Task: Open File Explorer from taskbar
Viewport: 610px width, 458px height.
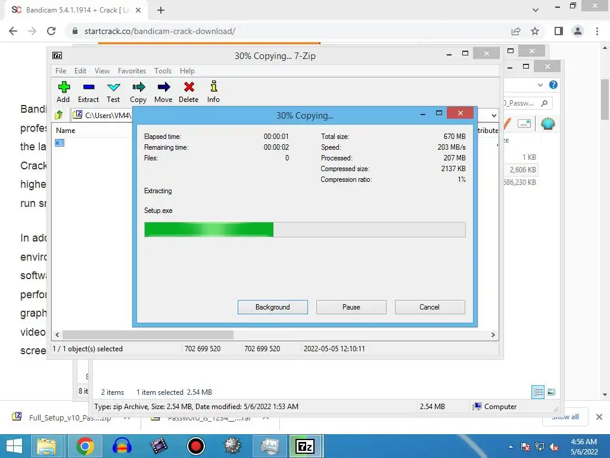Action: point(46,446)
